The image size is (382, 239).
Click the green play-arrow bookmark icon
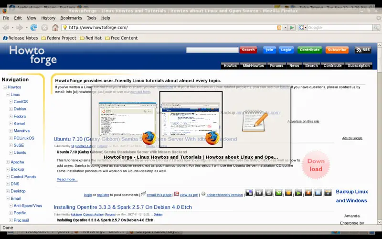298,193
